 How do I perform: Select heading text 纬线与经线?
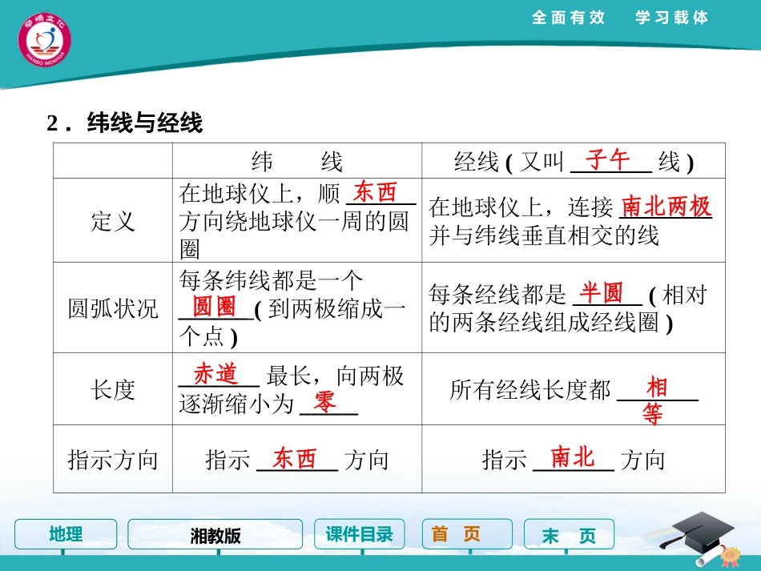click(x=144, y=123)
